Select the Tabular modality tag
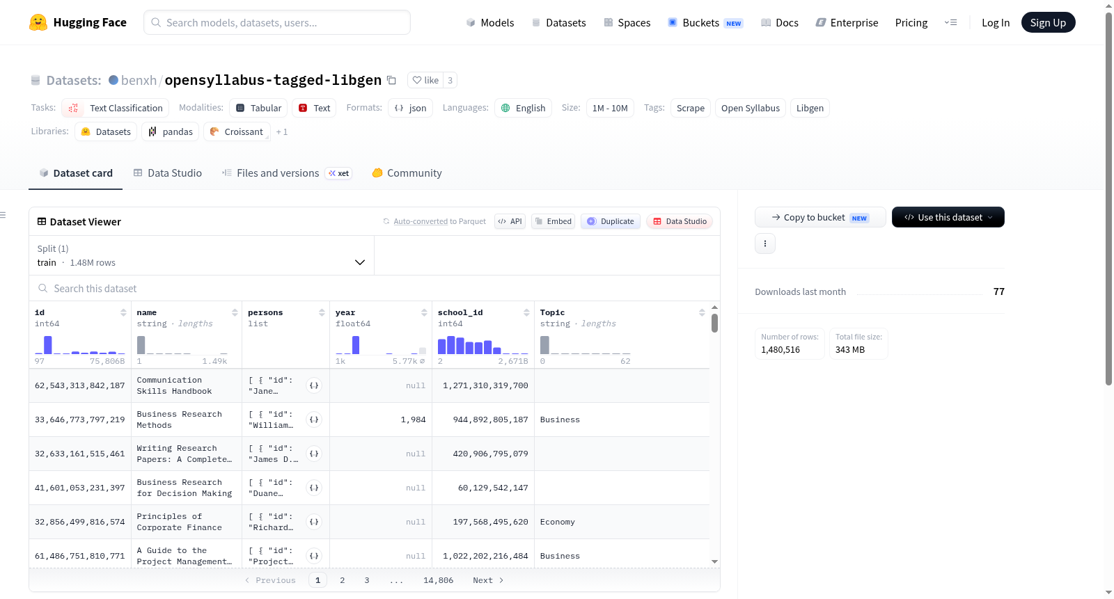 click(258, 108)
